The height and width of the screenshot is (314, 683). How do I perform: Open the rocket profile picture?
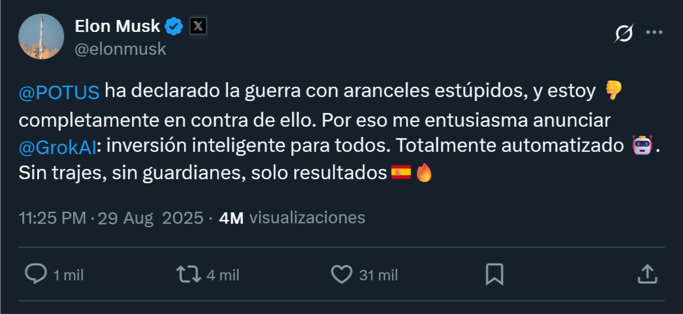41,37
